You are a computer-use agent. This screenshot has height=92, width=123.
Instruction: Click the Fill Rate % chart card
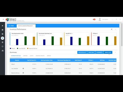[104, 39]
